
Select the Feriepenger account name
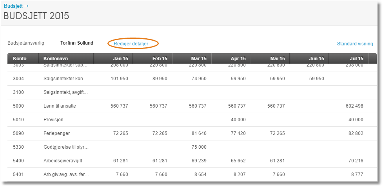click(x=56, y=133)
